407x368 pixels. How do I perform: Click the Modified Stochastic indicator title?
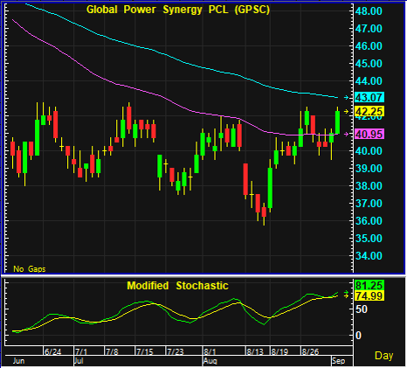(x=177, y=286)
